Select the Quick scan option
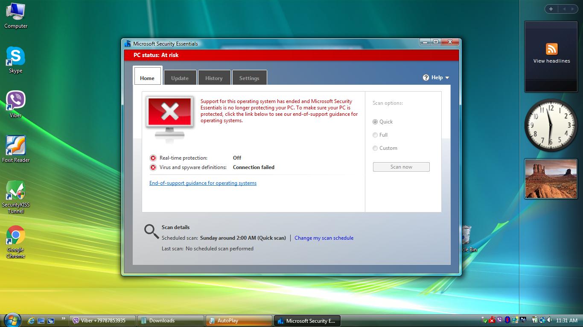The width and height of the screenshot is (583, 327). (382, 122)
